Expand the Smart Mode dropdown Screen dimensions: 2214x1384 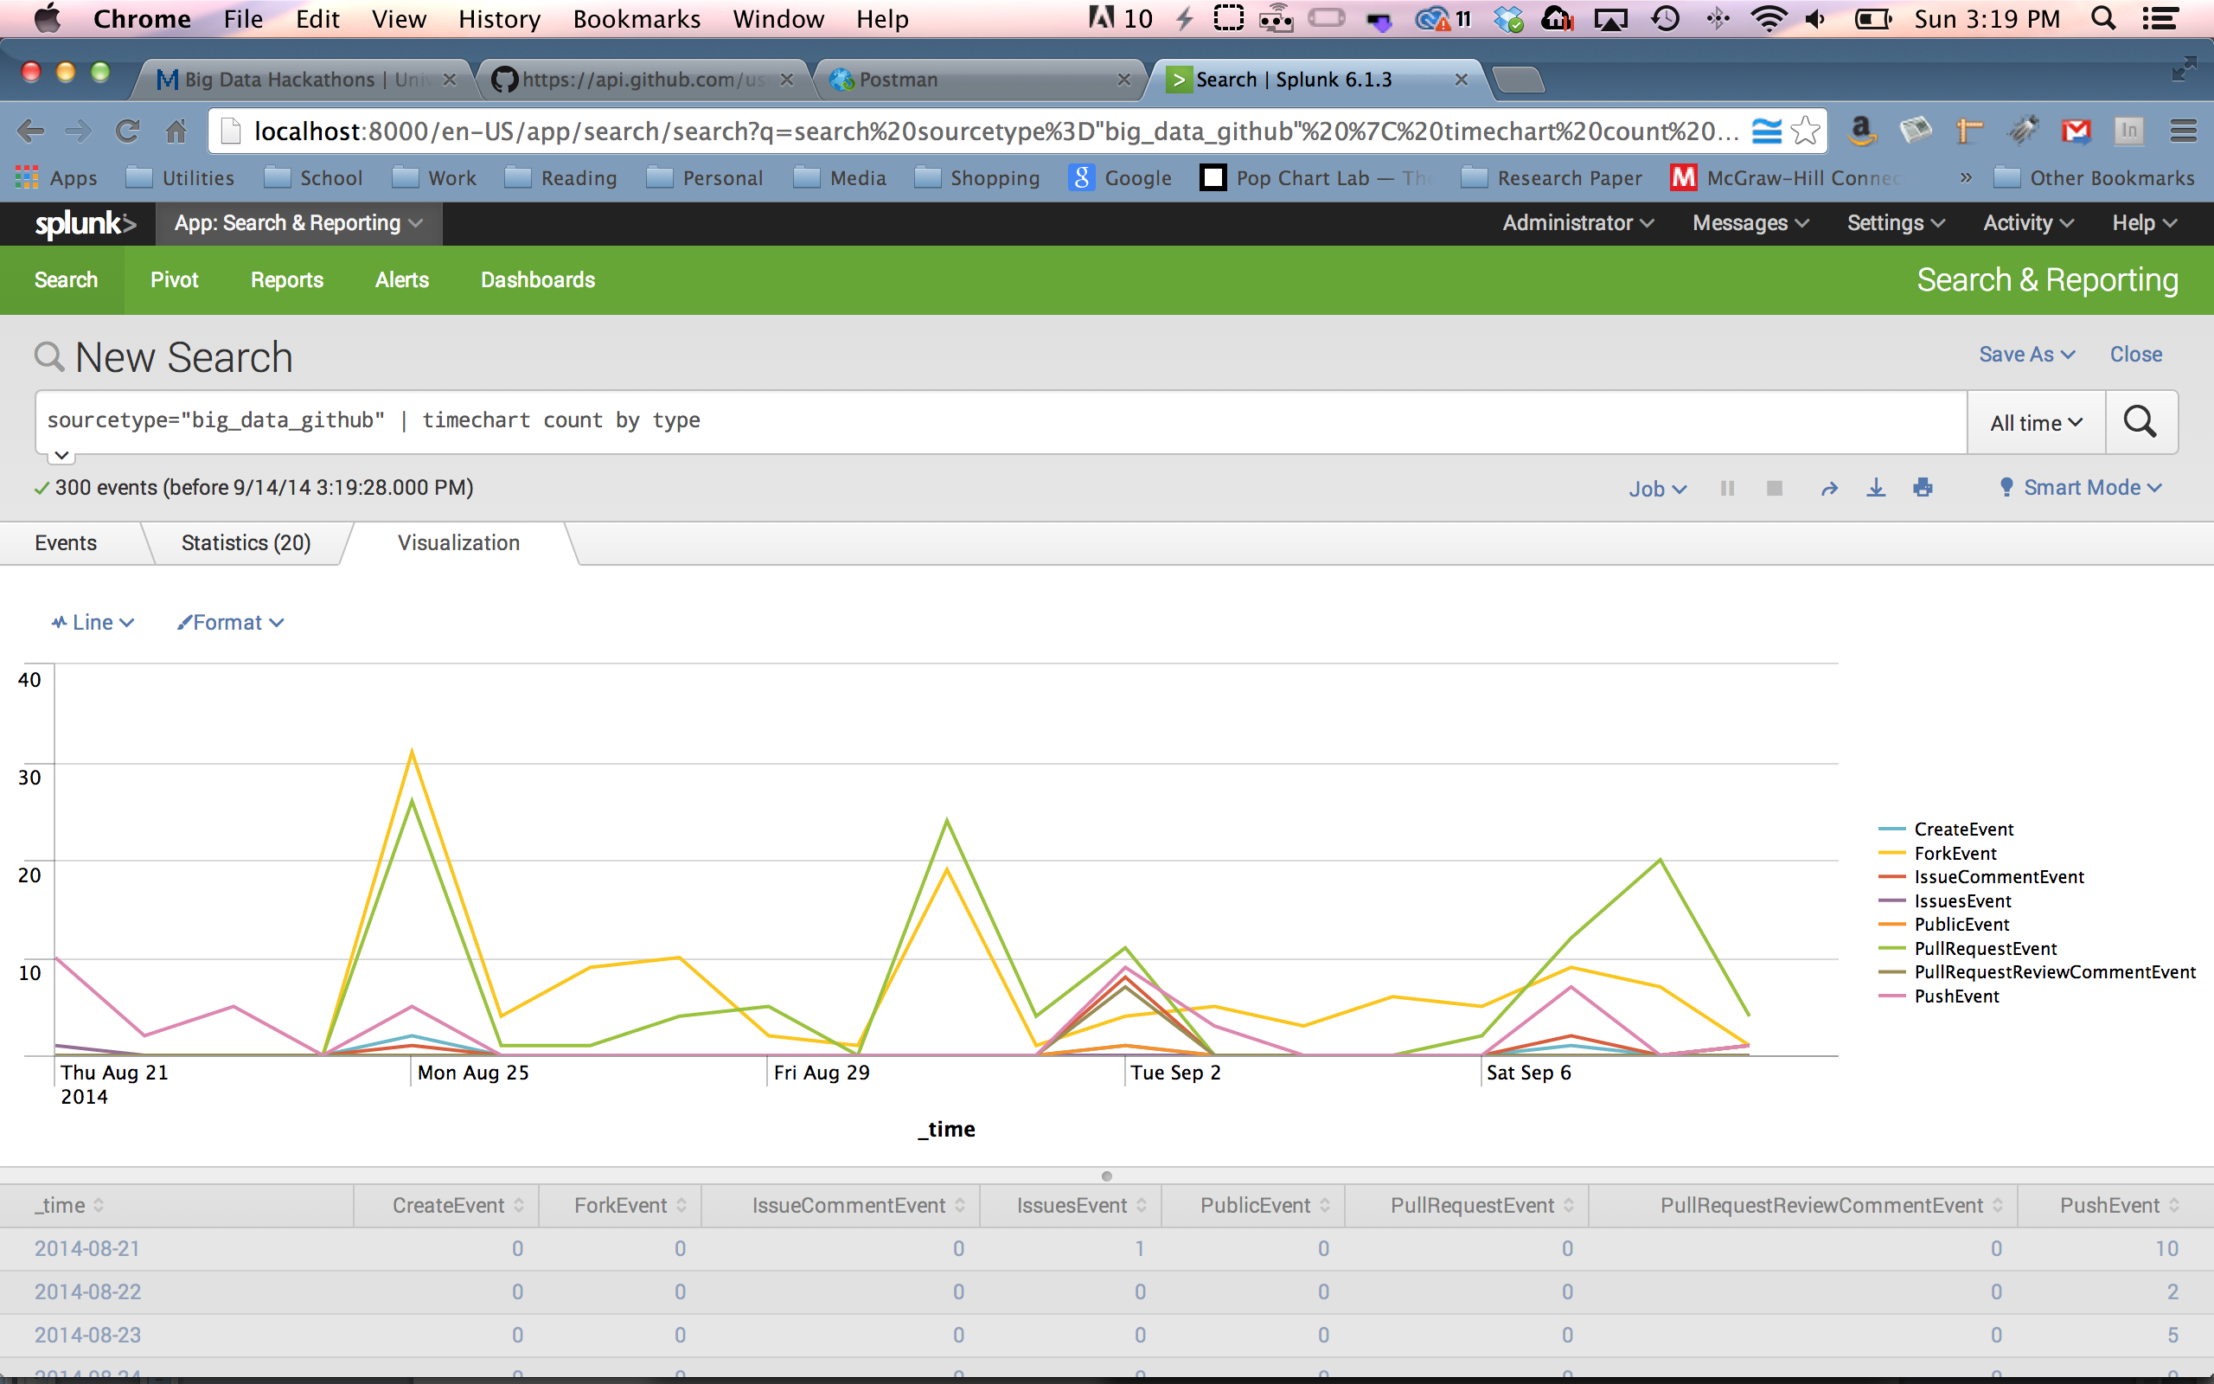click(2081, 488)
